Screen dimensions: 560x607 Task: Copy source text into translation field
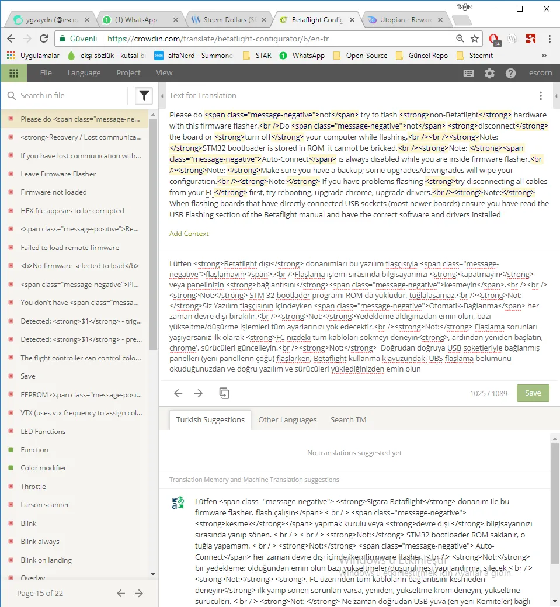[x=224, y=393]
